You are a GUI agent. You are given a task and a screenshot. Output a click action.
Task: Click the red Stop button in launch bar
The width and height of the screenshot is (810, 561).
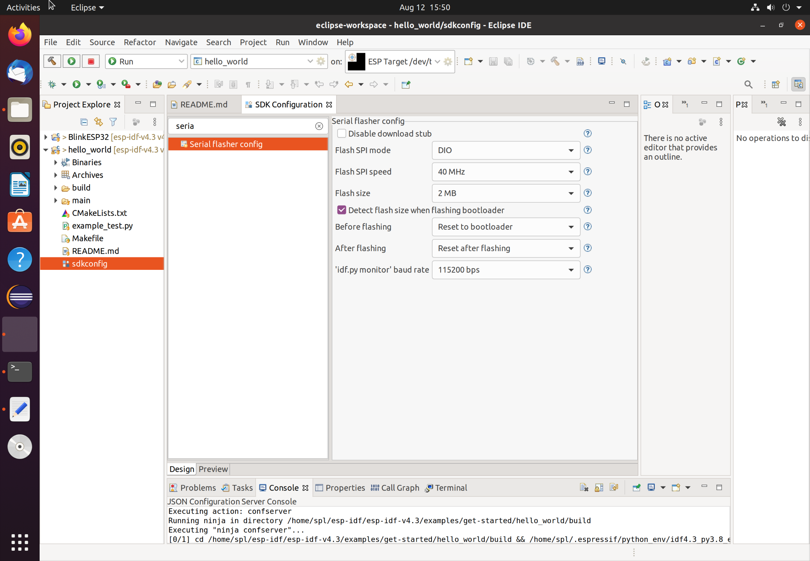click(x=91, y=61)
